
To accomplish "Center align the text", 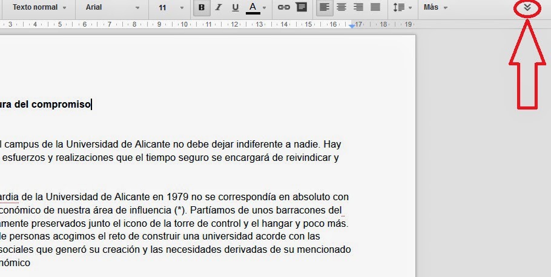I will pos(341,7).
